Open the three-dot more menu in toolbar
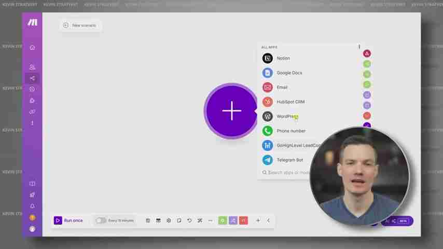Viewport: 443px width, 249px height. click(210, 220)
